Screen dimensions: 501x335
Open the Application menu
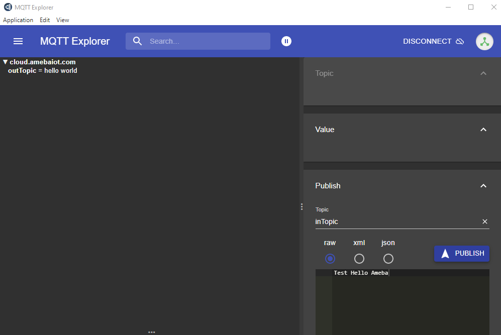pyautogui.click(x=18, y=20)
